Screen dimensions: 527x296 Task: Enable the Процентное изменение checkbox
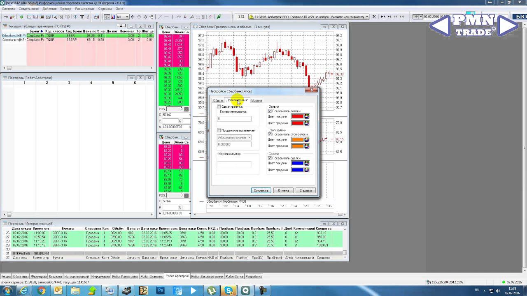[219, 131]
